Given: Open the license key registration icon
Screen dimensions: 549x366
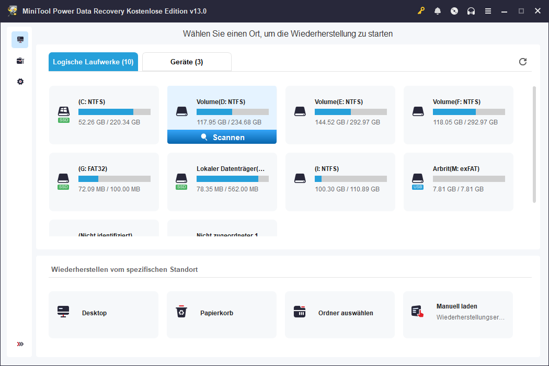Looking at the screenshot, I should [421, 11].
